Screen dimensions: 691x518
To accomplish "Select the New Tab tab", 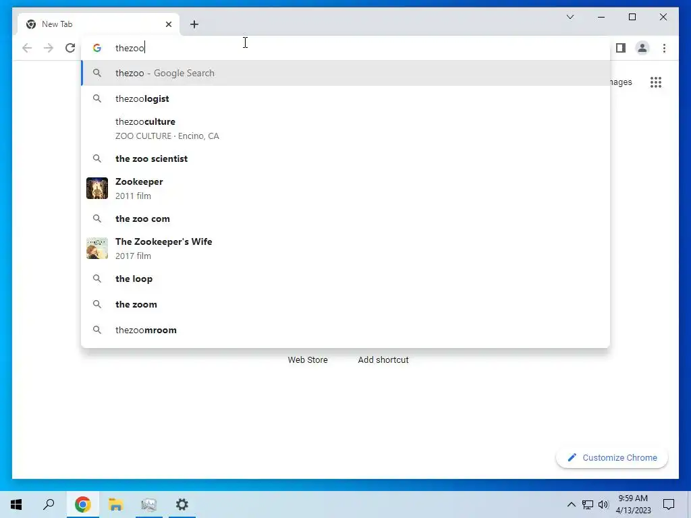I will pos(99,24).
